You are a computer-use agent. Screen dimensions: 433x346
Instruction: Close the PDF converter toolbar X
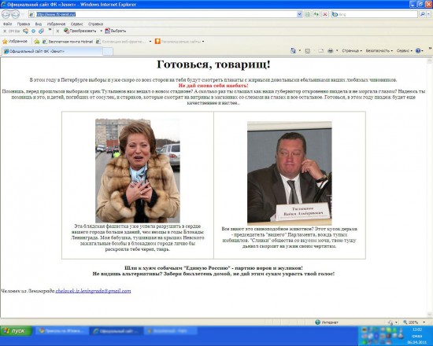point(57,31)
